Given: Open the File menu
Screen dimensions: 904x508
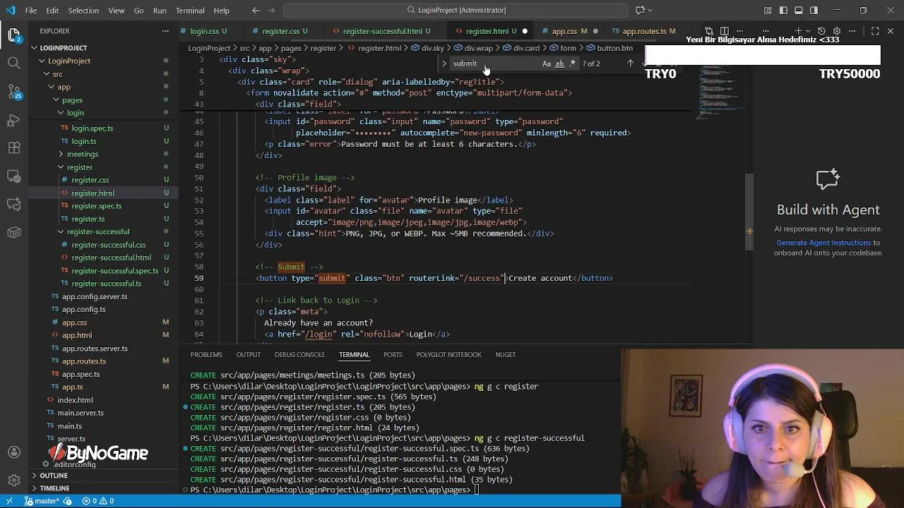Looking at the screenshot, I should coord(31,11).
